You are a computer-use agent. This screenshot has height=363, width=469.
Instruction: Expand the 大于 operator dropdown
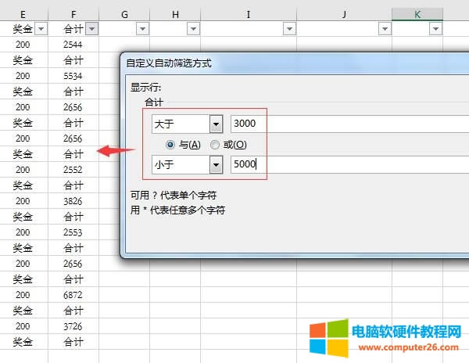click(x=217, y=124)
